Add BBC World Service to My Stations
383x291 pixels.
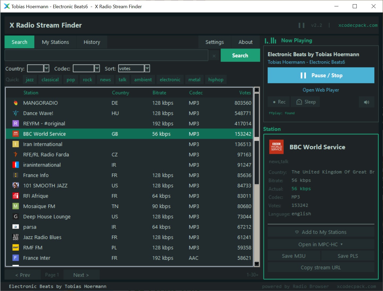tap(321, 232)
